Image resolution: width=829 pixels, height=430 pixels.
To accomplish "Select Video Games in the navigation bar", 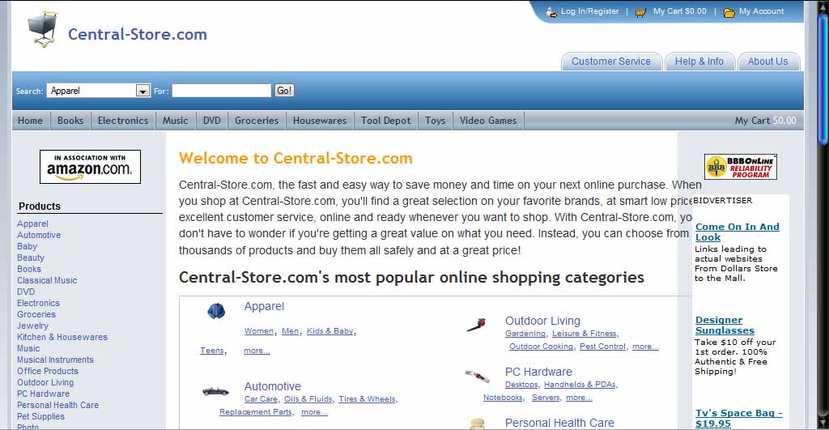I will [x=488, y=121].
